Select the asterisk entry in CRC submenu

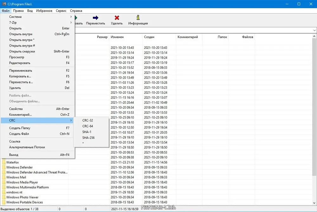pos(91,143)
